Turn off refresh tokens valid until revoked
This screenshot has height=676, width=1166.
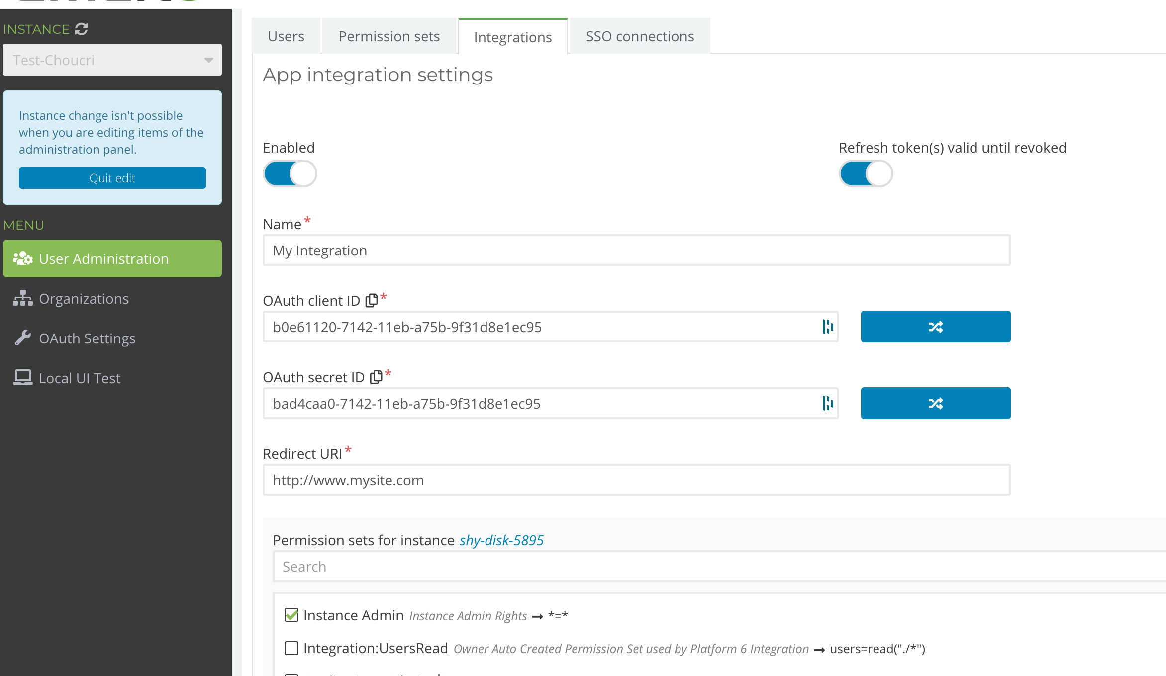click(865, 173)
